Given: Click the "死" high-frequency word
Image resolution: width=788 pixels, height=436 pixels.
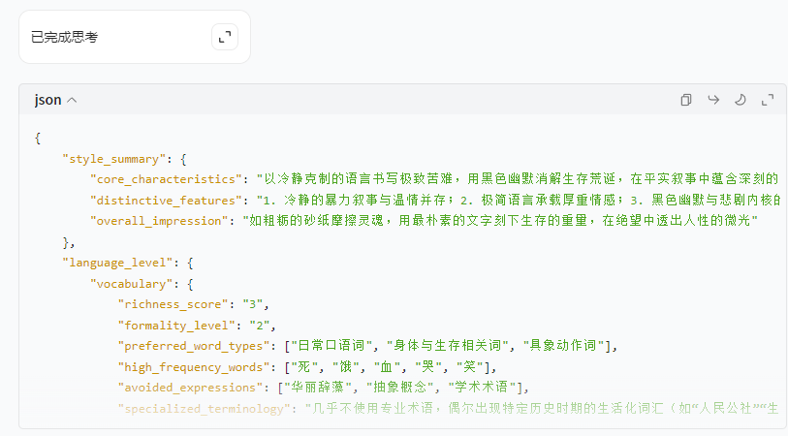Looking at the screenshot, I should [304, 366].
